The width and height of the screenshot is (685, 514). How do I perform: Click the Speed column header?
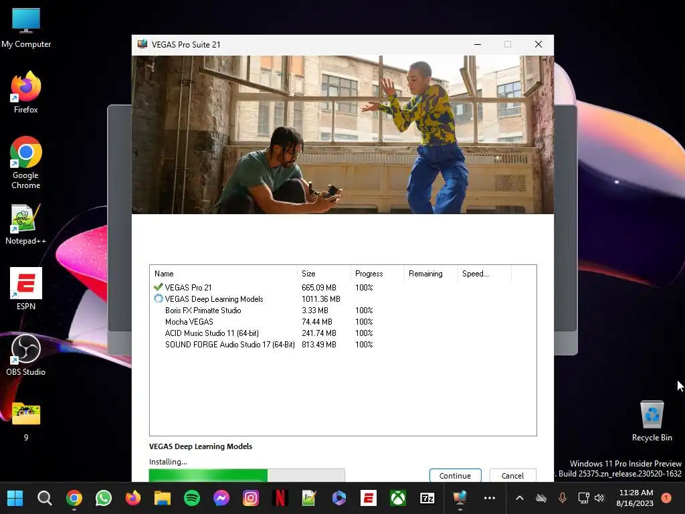click(x=484, y=274)
